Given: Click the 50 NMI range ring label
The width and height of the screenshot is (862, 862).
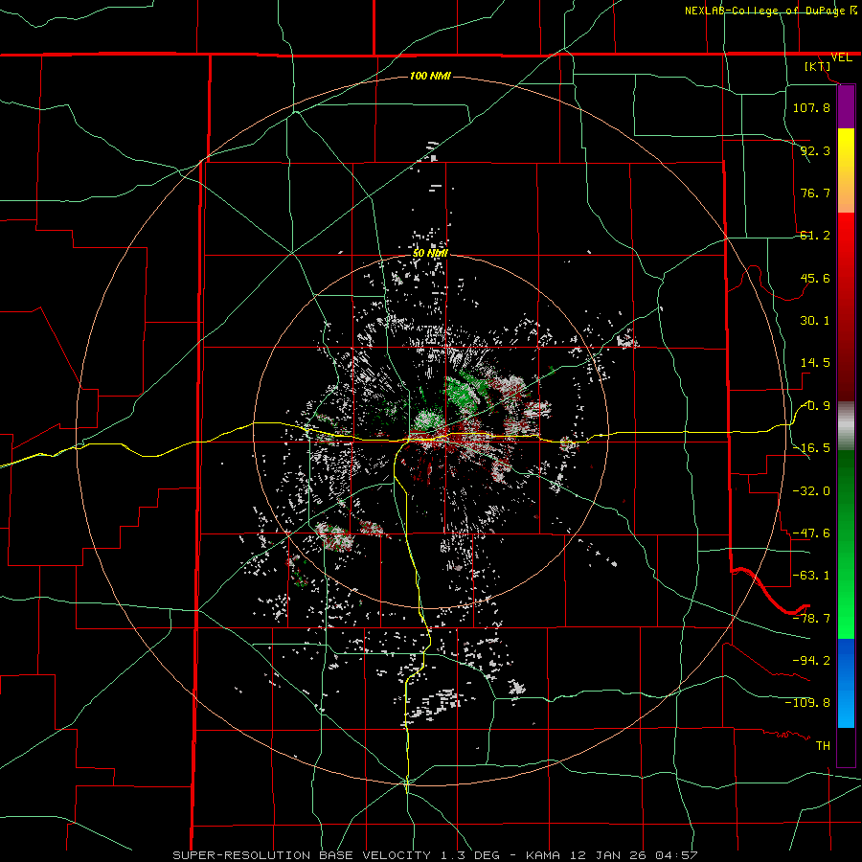Looking at the screenshot, I should (430, 254).
